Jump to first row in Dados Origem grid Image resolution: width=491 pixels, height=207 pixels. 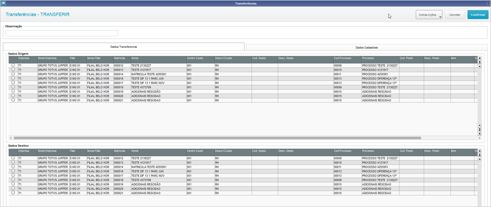coord(479,58)
